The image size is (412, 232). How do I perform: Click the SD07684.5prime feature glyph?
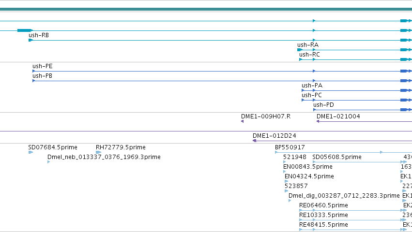[31, 152]
